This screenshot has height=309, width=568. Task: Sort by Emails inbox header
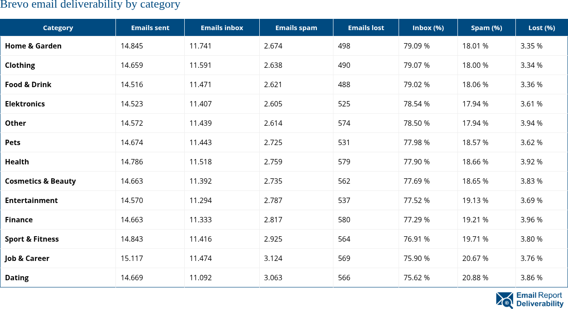(222, 27)
